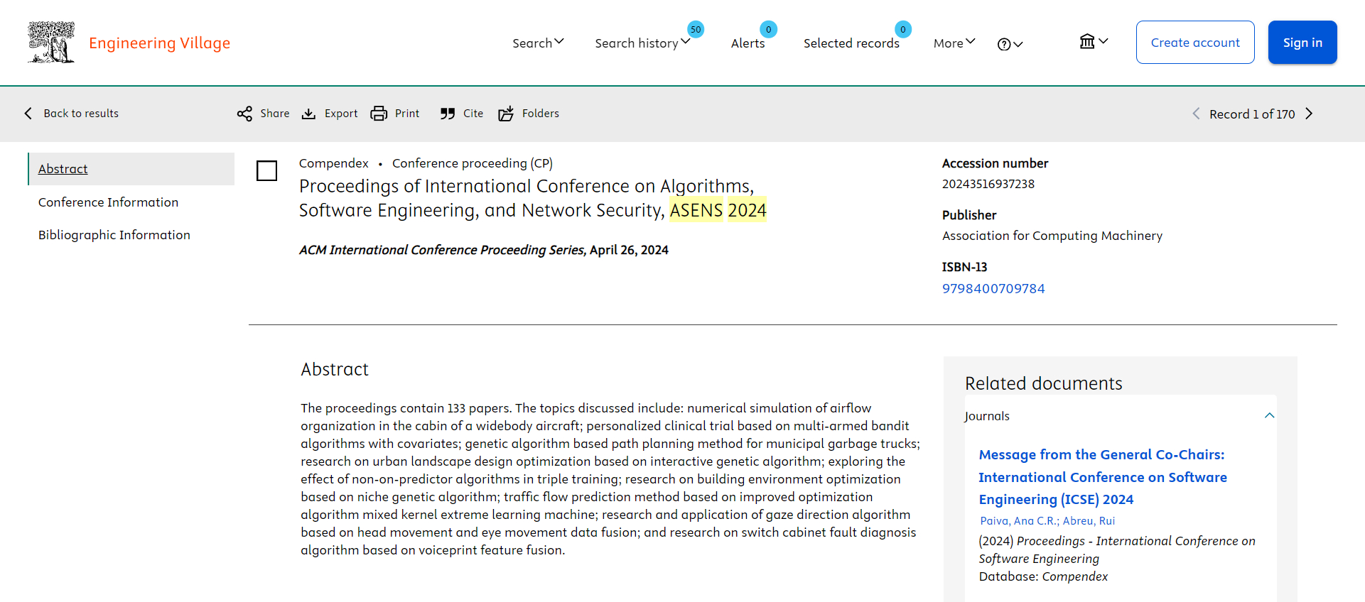Image resolution: width=1365 pixels, height=602 pixels.
Task: Open the Engineering Village home link
Action: (x=159, y=43)
